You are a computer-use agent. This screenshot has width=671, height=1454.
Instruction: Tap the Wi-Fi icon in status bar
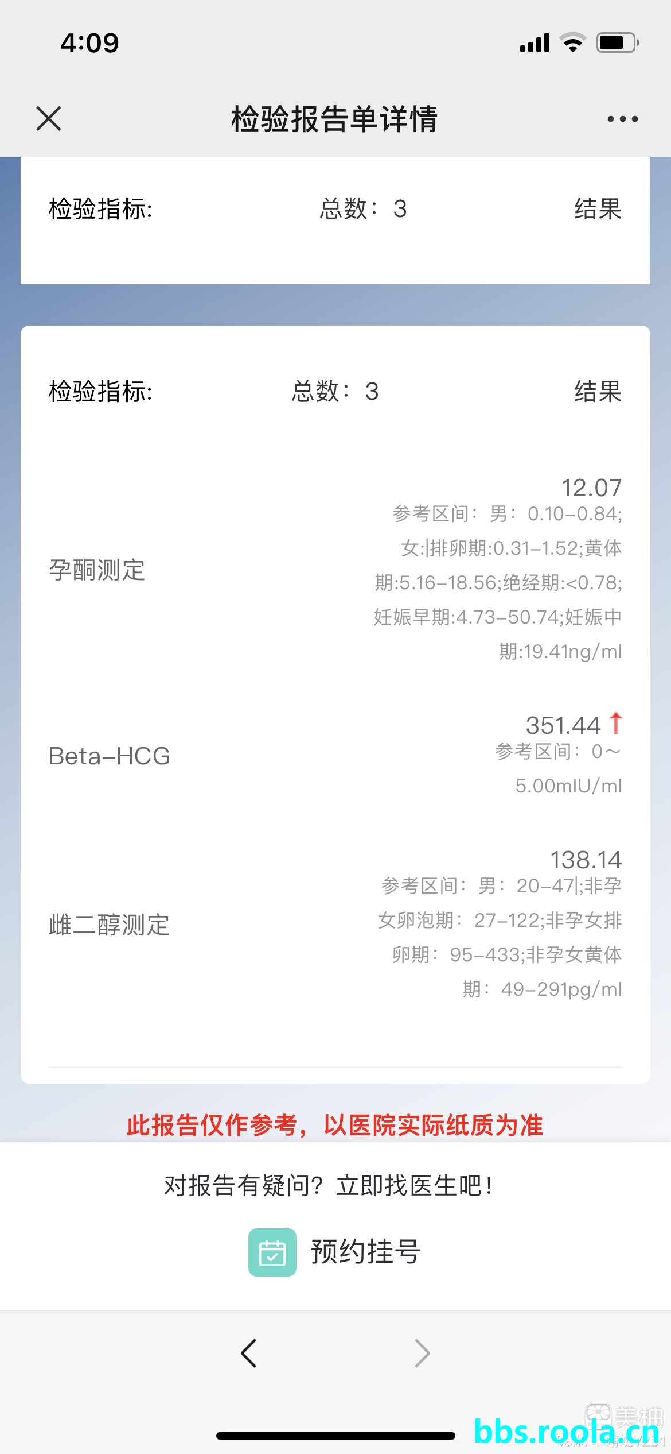(572, 42)
